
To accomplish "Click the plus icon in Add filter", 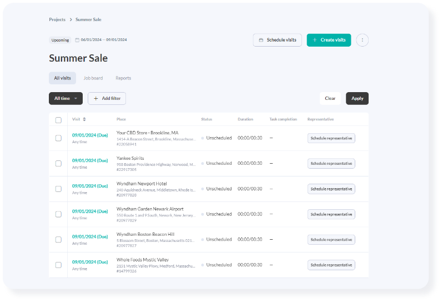I will pyautogui.click(x=96, y=99).
